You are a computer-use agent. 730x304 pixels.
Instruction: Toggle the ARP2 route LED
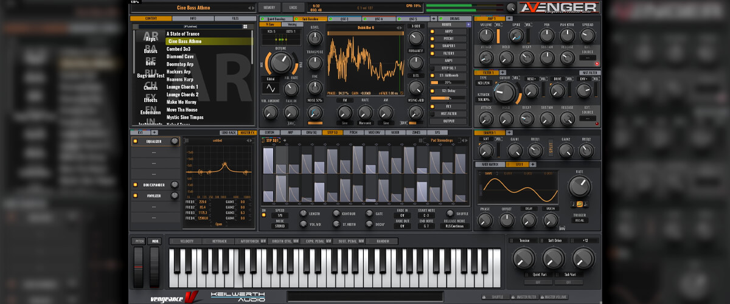[x=433, y=31]
